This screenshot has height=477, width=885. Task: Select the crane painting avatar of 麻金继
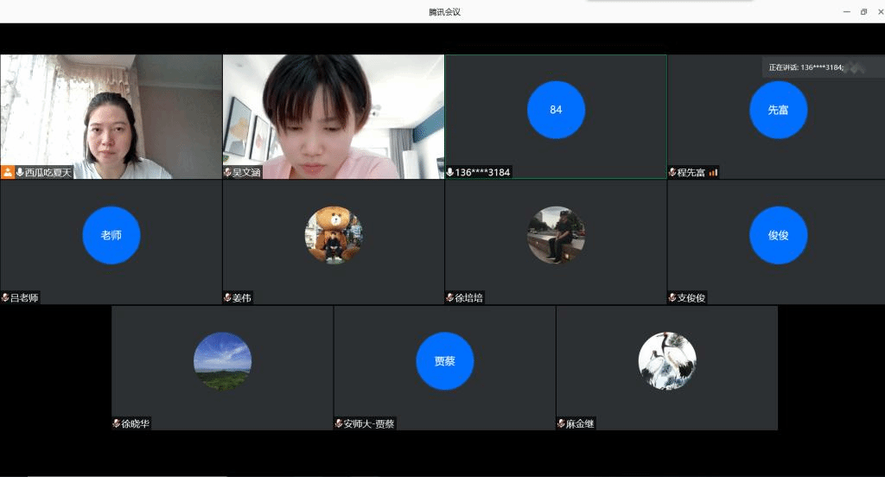666,360
